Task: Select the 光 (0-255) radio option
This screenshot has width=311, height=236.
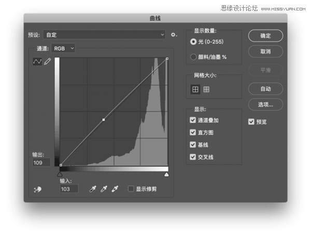Action: pos(193,42)
